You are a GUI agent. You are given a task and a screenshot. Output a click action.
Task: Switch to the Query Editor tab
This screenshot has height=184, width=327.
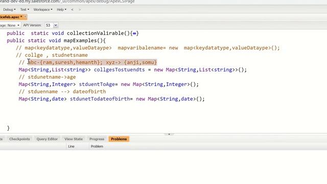tap(47, 139)
